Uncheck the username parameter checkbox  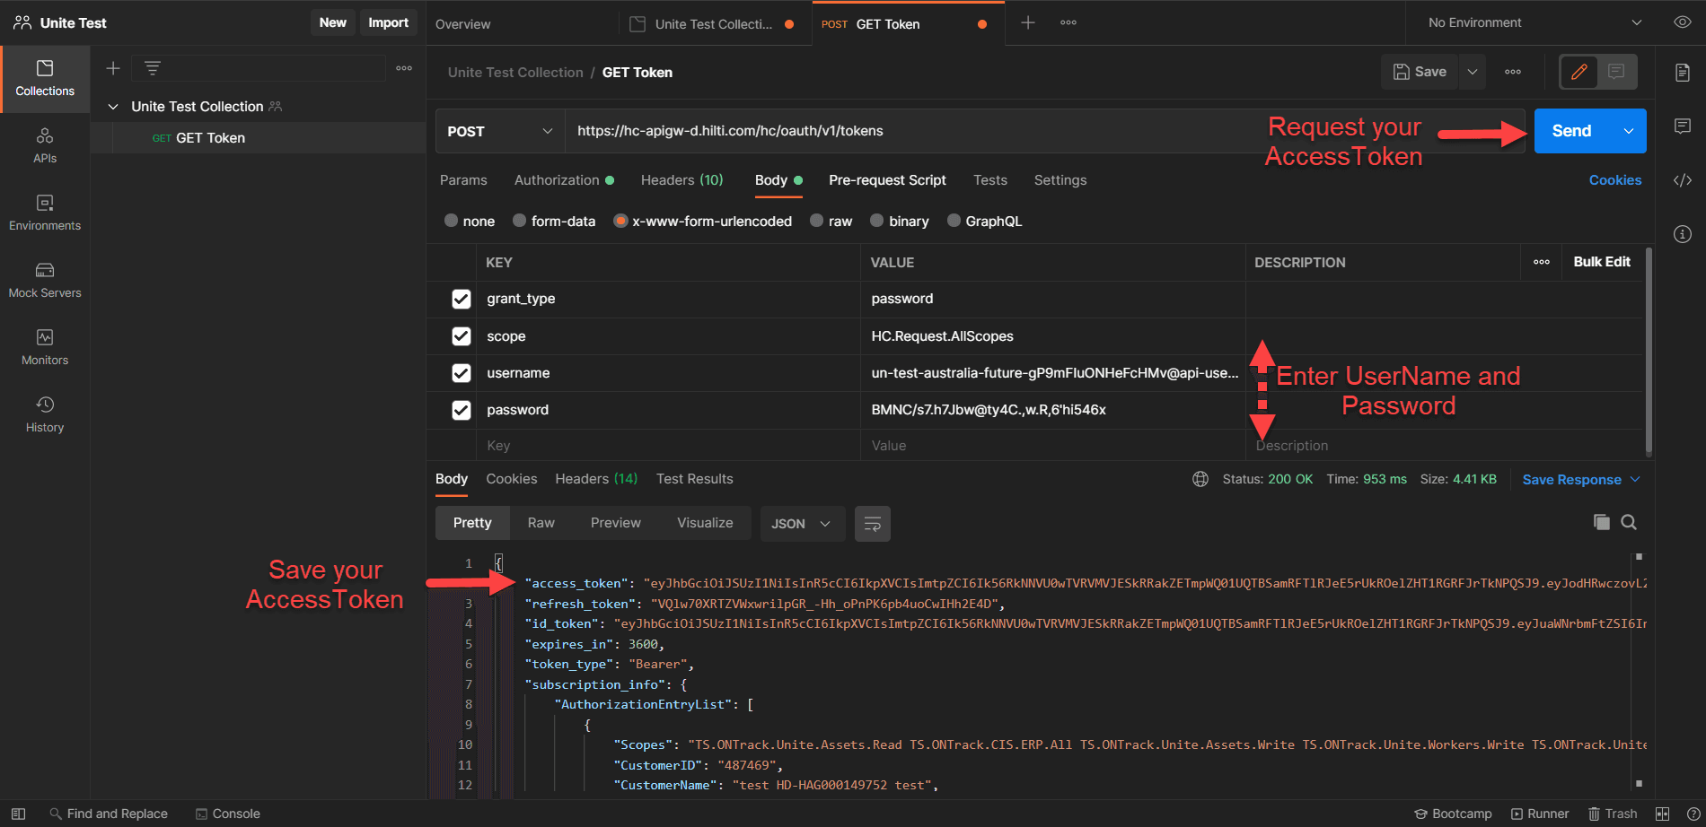coord(462,373)
